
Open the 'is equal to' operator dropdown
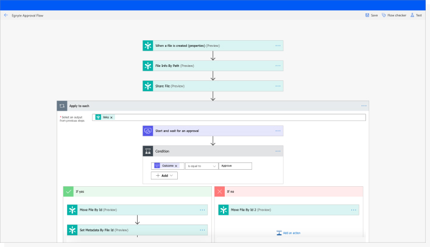201,165
